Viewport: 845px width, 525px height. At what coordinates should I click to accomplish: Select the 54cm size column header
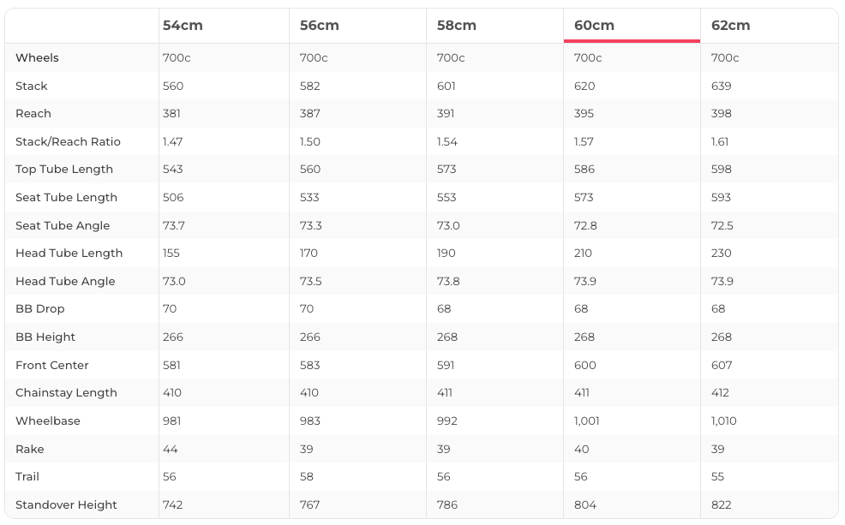[183, 26]
